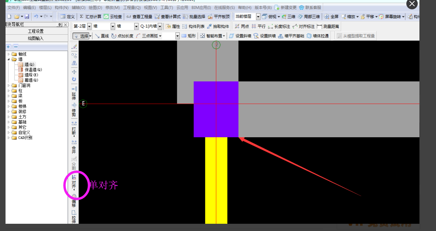Click the 工程设置 panel button
This screenshot has height=231, width=436.
point(37,31)
